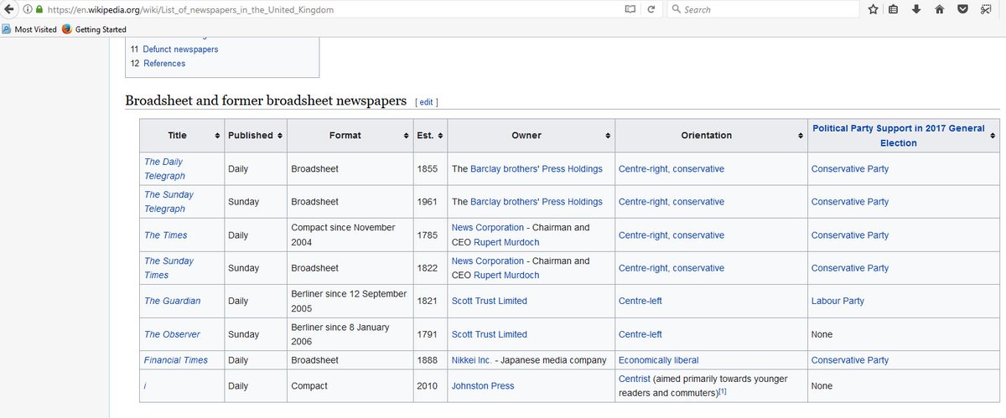This screenshot has width=1006, height=418.
Task: Go back using the browser back arrow
Action: [9, 9]
